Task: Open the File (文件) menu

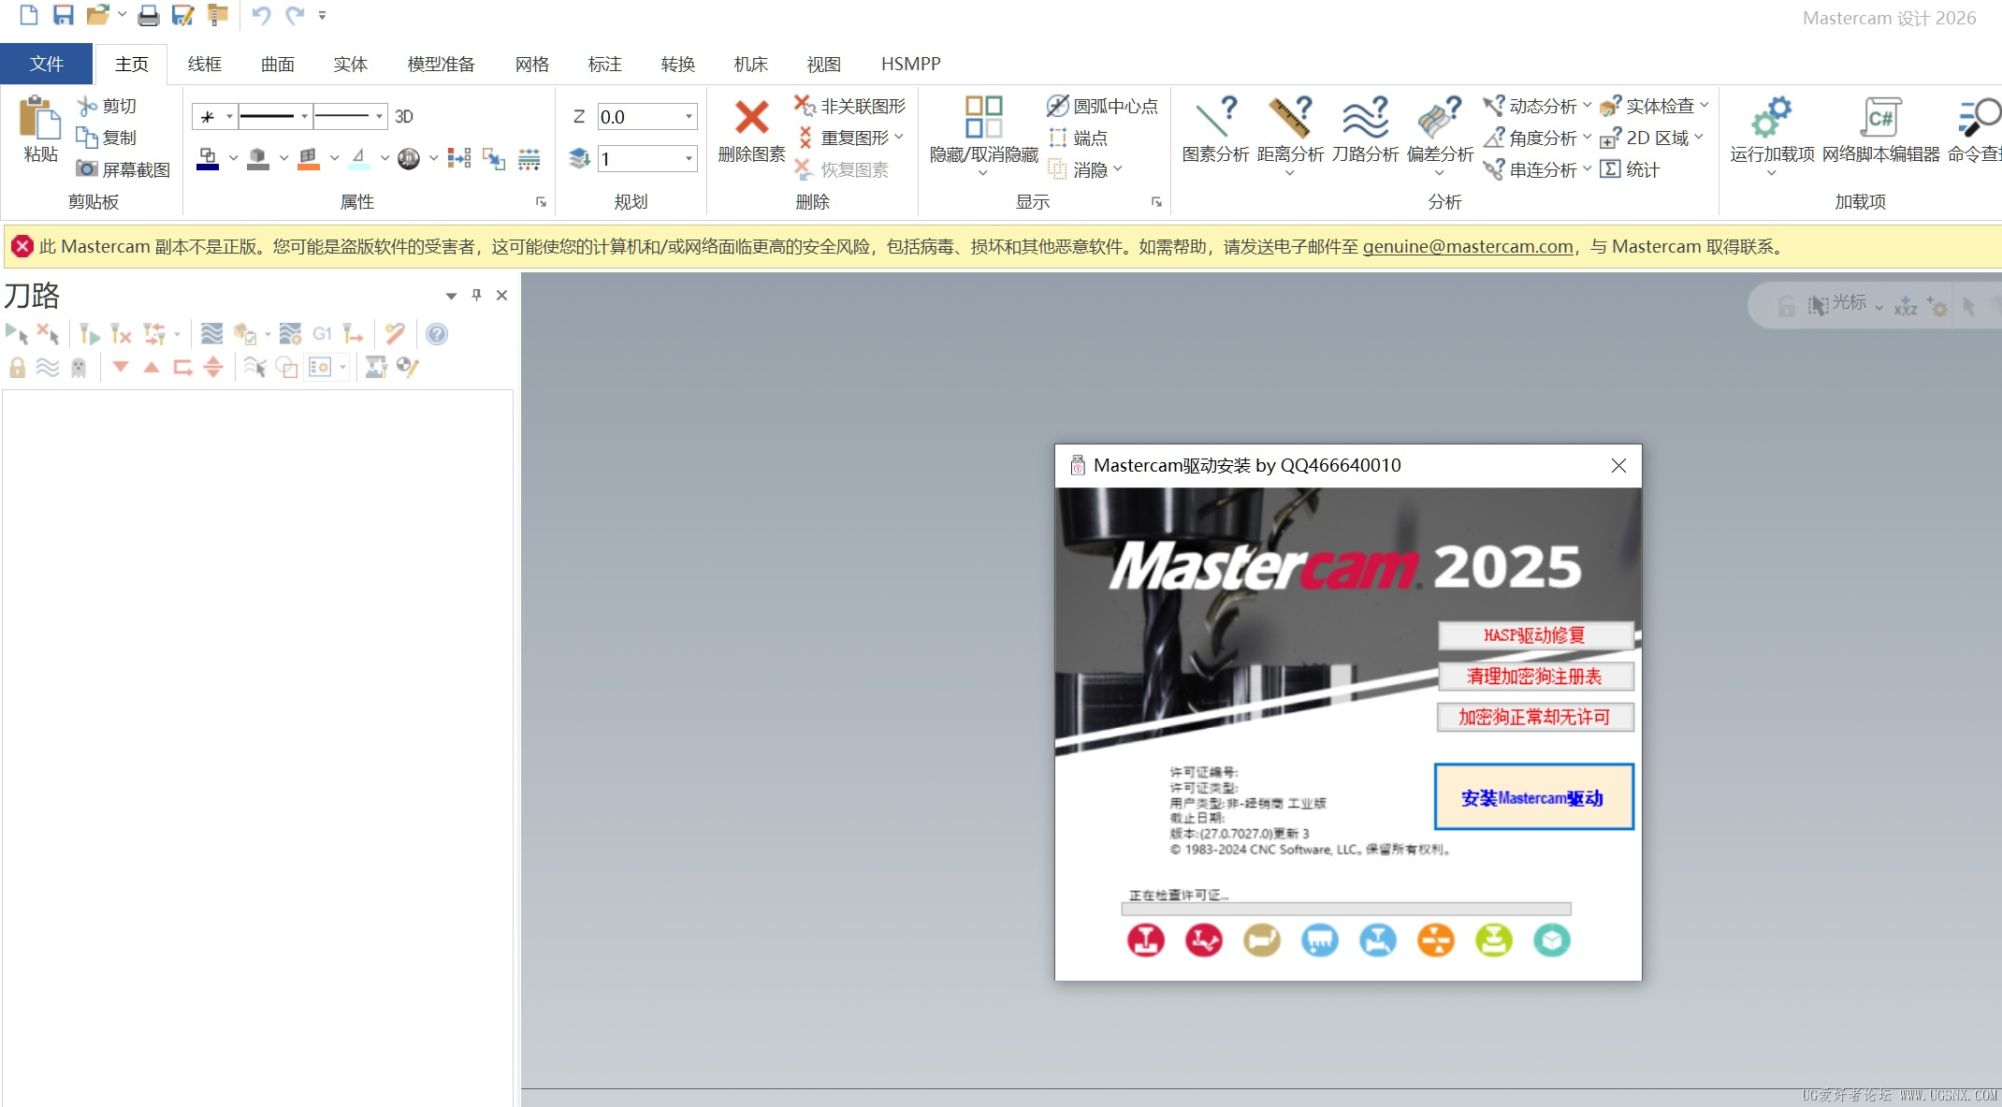Action: [x=47, y=64]
